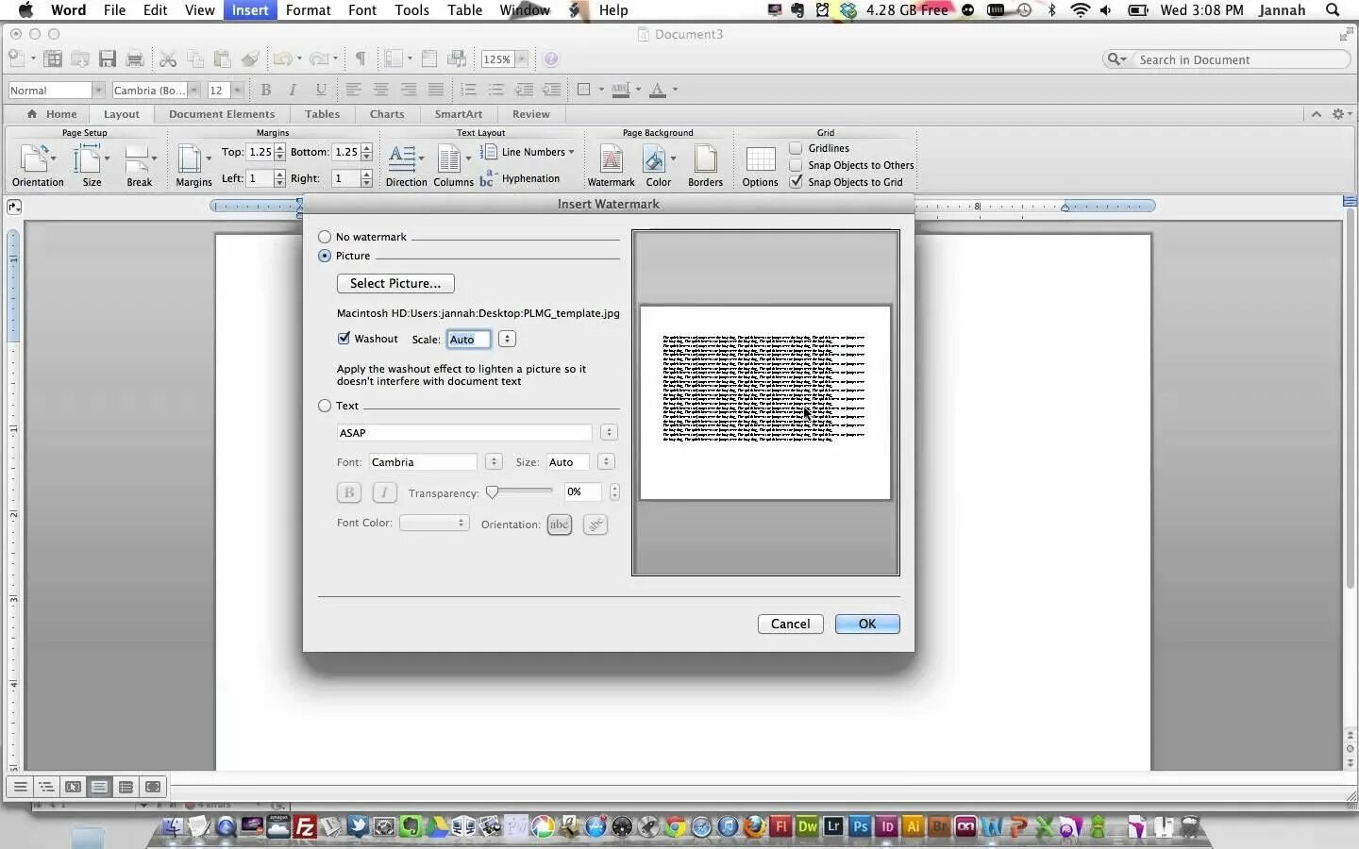This screenshot has width=1359, height=849.
Task: Switch to the Review ribbon tab
Action: point(531,114)
